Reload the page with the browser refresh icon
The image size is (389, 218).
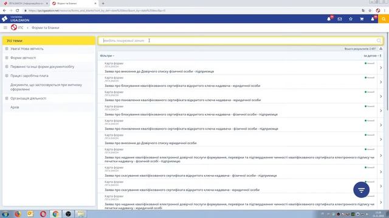click(x=18, y=11)
